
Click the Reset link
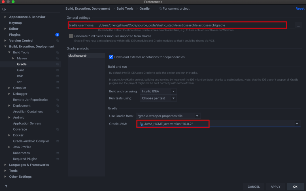300,8
